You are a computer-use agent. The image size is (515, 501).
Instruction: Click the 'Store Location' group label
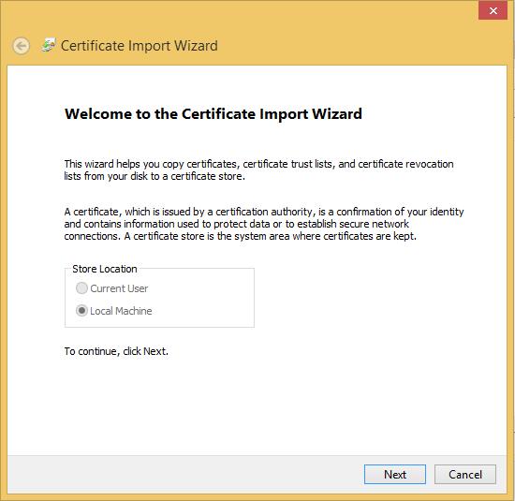click(x=105, y=269)
